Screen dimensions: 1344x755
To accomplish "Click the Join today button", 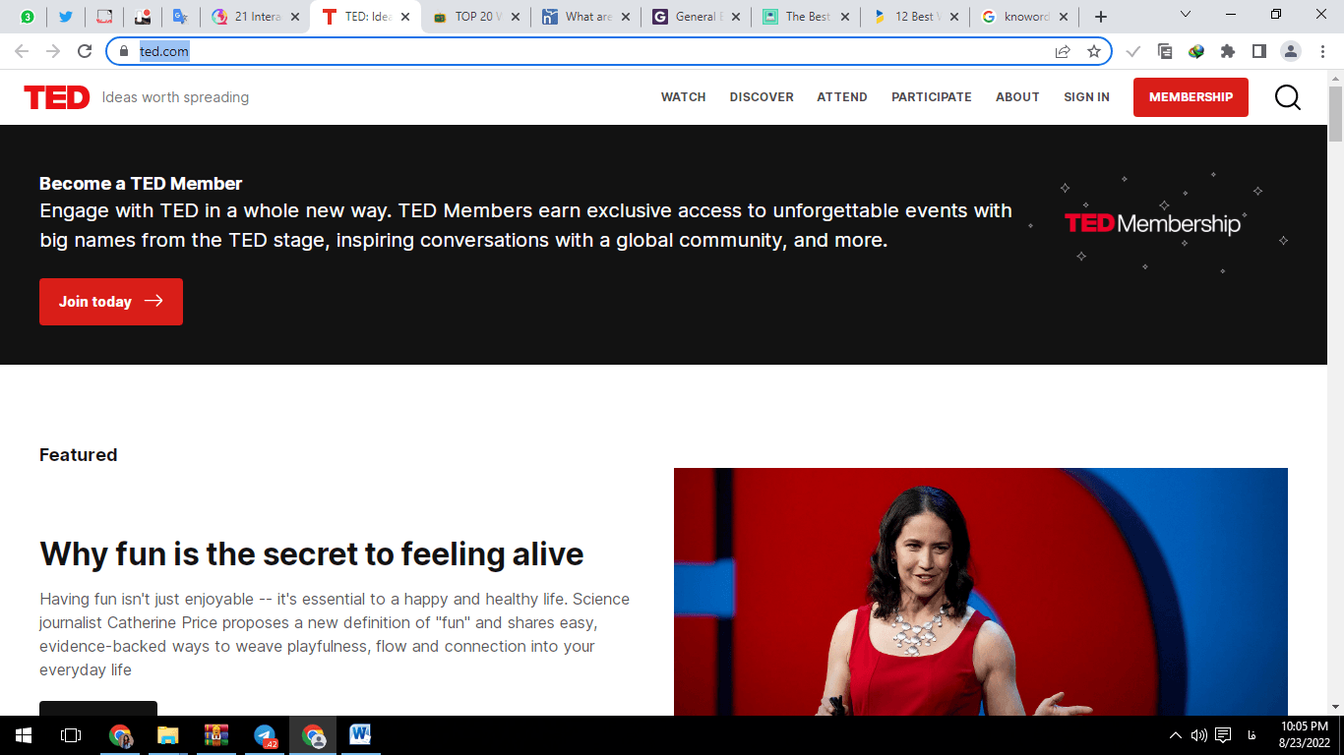I will coord(111,302).
